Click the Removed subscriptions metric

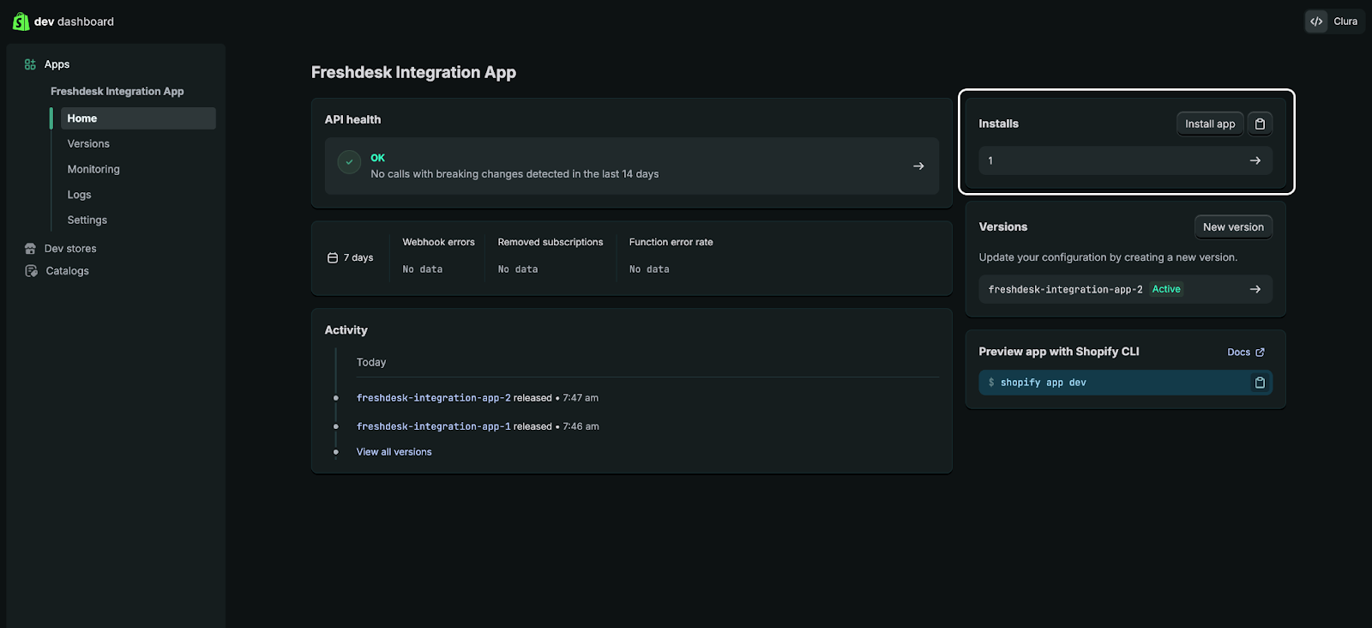click(x=551, y=256)
